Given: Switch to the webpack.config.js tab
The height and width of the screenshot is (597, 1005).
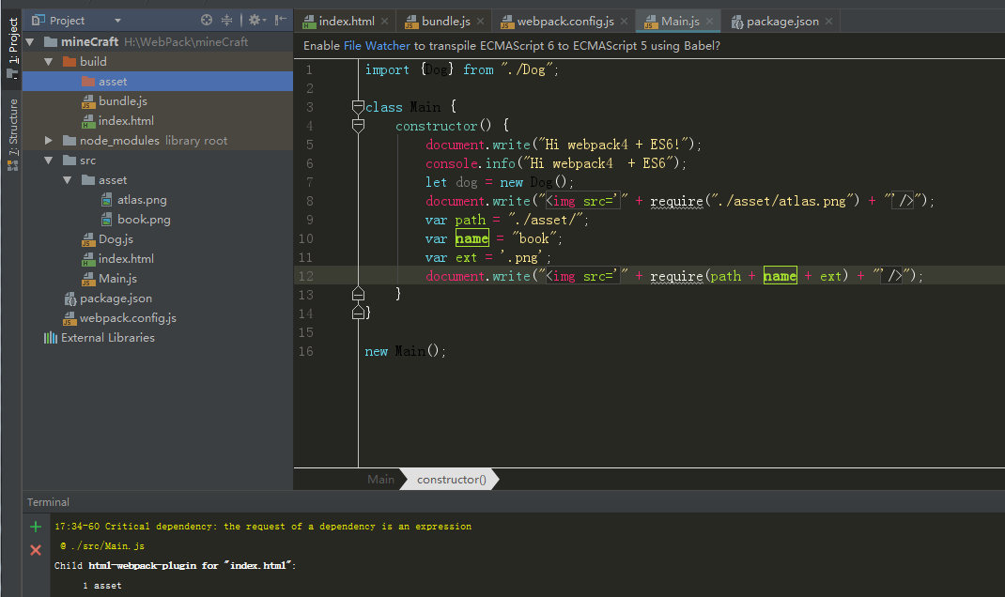Looking at the screenshot, I should pos(557,22).
